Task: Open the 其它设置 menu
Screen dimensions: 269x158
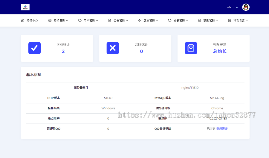Action: tap(238, 21)
